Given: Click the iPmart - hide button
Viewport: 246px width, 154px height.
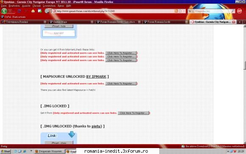Looking at the screenshot, I should [x=59, y=26].
